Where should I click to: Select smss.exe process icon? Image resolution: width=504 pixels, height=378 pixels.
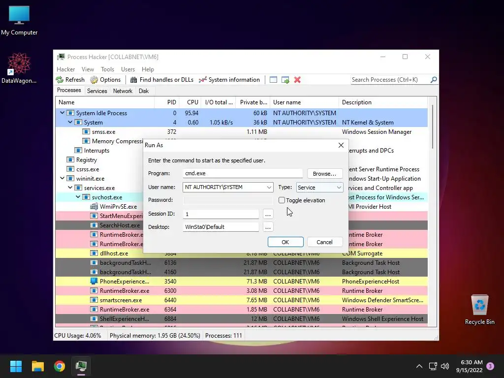tap(86, 132)
